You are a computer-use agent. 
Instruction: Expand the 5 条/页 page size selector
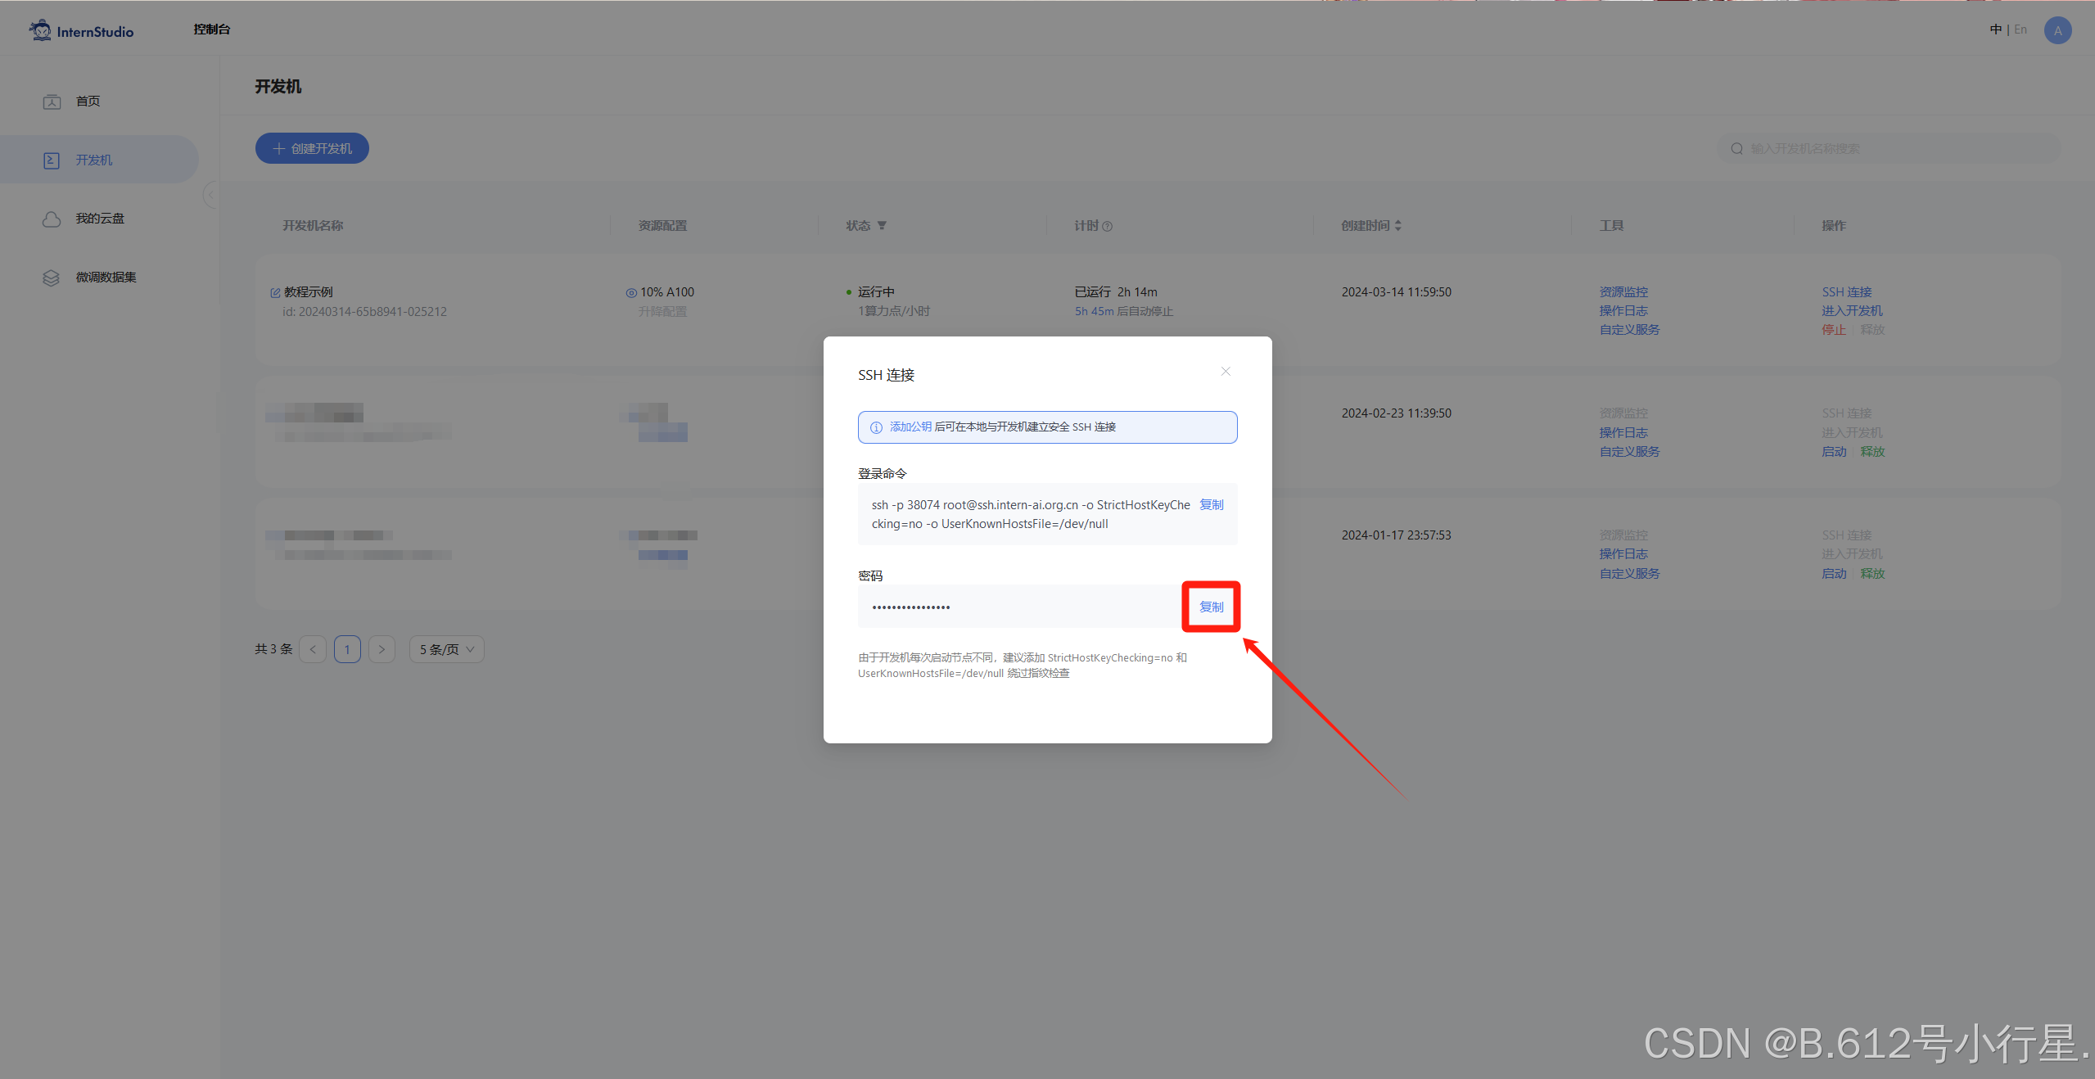coord(446,649)
